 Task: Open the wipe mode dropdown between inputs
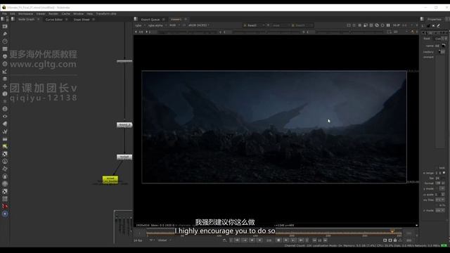click(x=280, y=25)
